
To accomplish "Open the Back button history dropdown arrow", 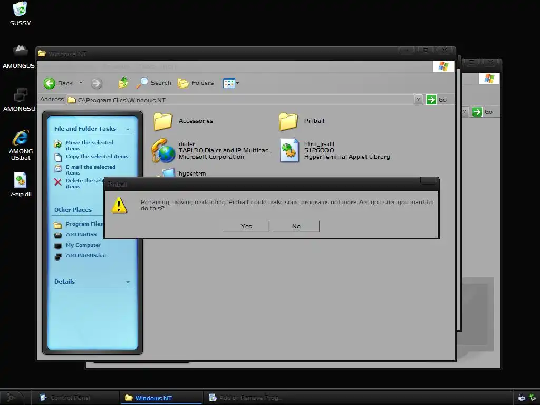I will [81, 83].
